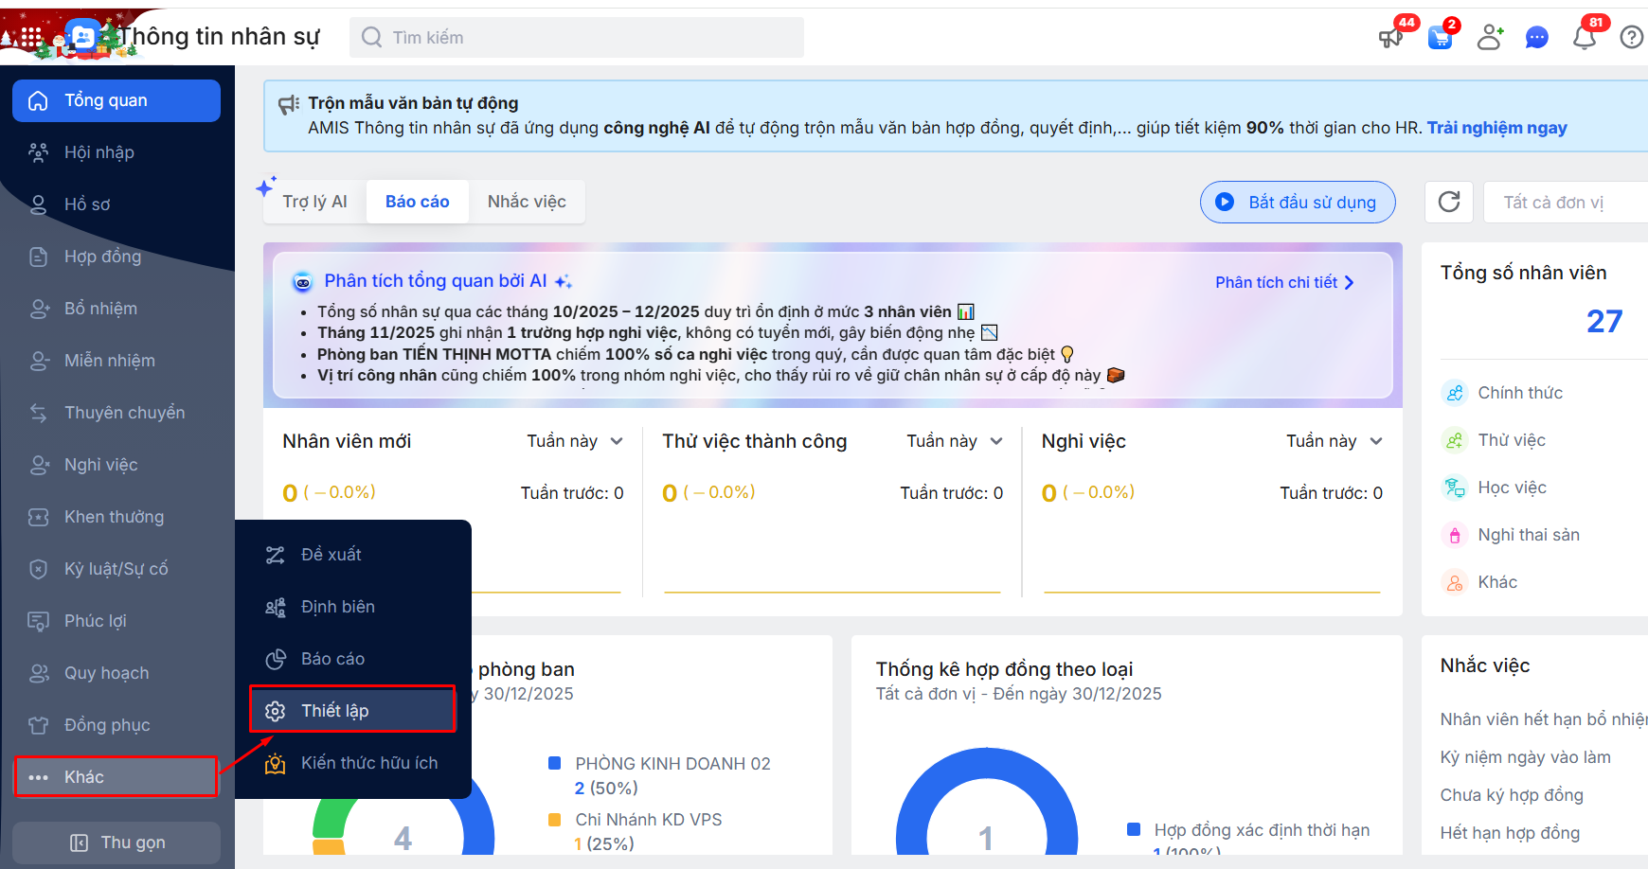Click the Định biên menu icon
The image size is (1648, 869).
(276, 607)
